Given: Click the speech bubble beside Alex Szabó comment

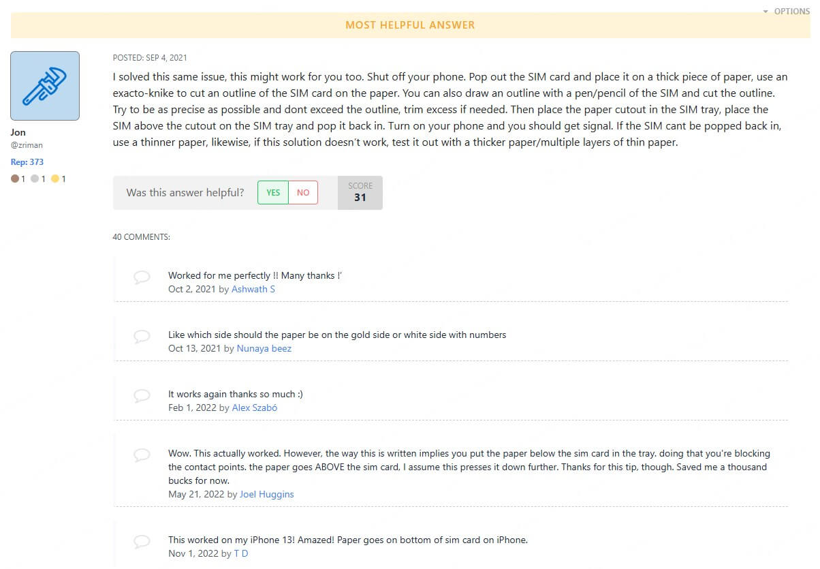Looking at the screenshot, I should [142, 395].
